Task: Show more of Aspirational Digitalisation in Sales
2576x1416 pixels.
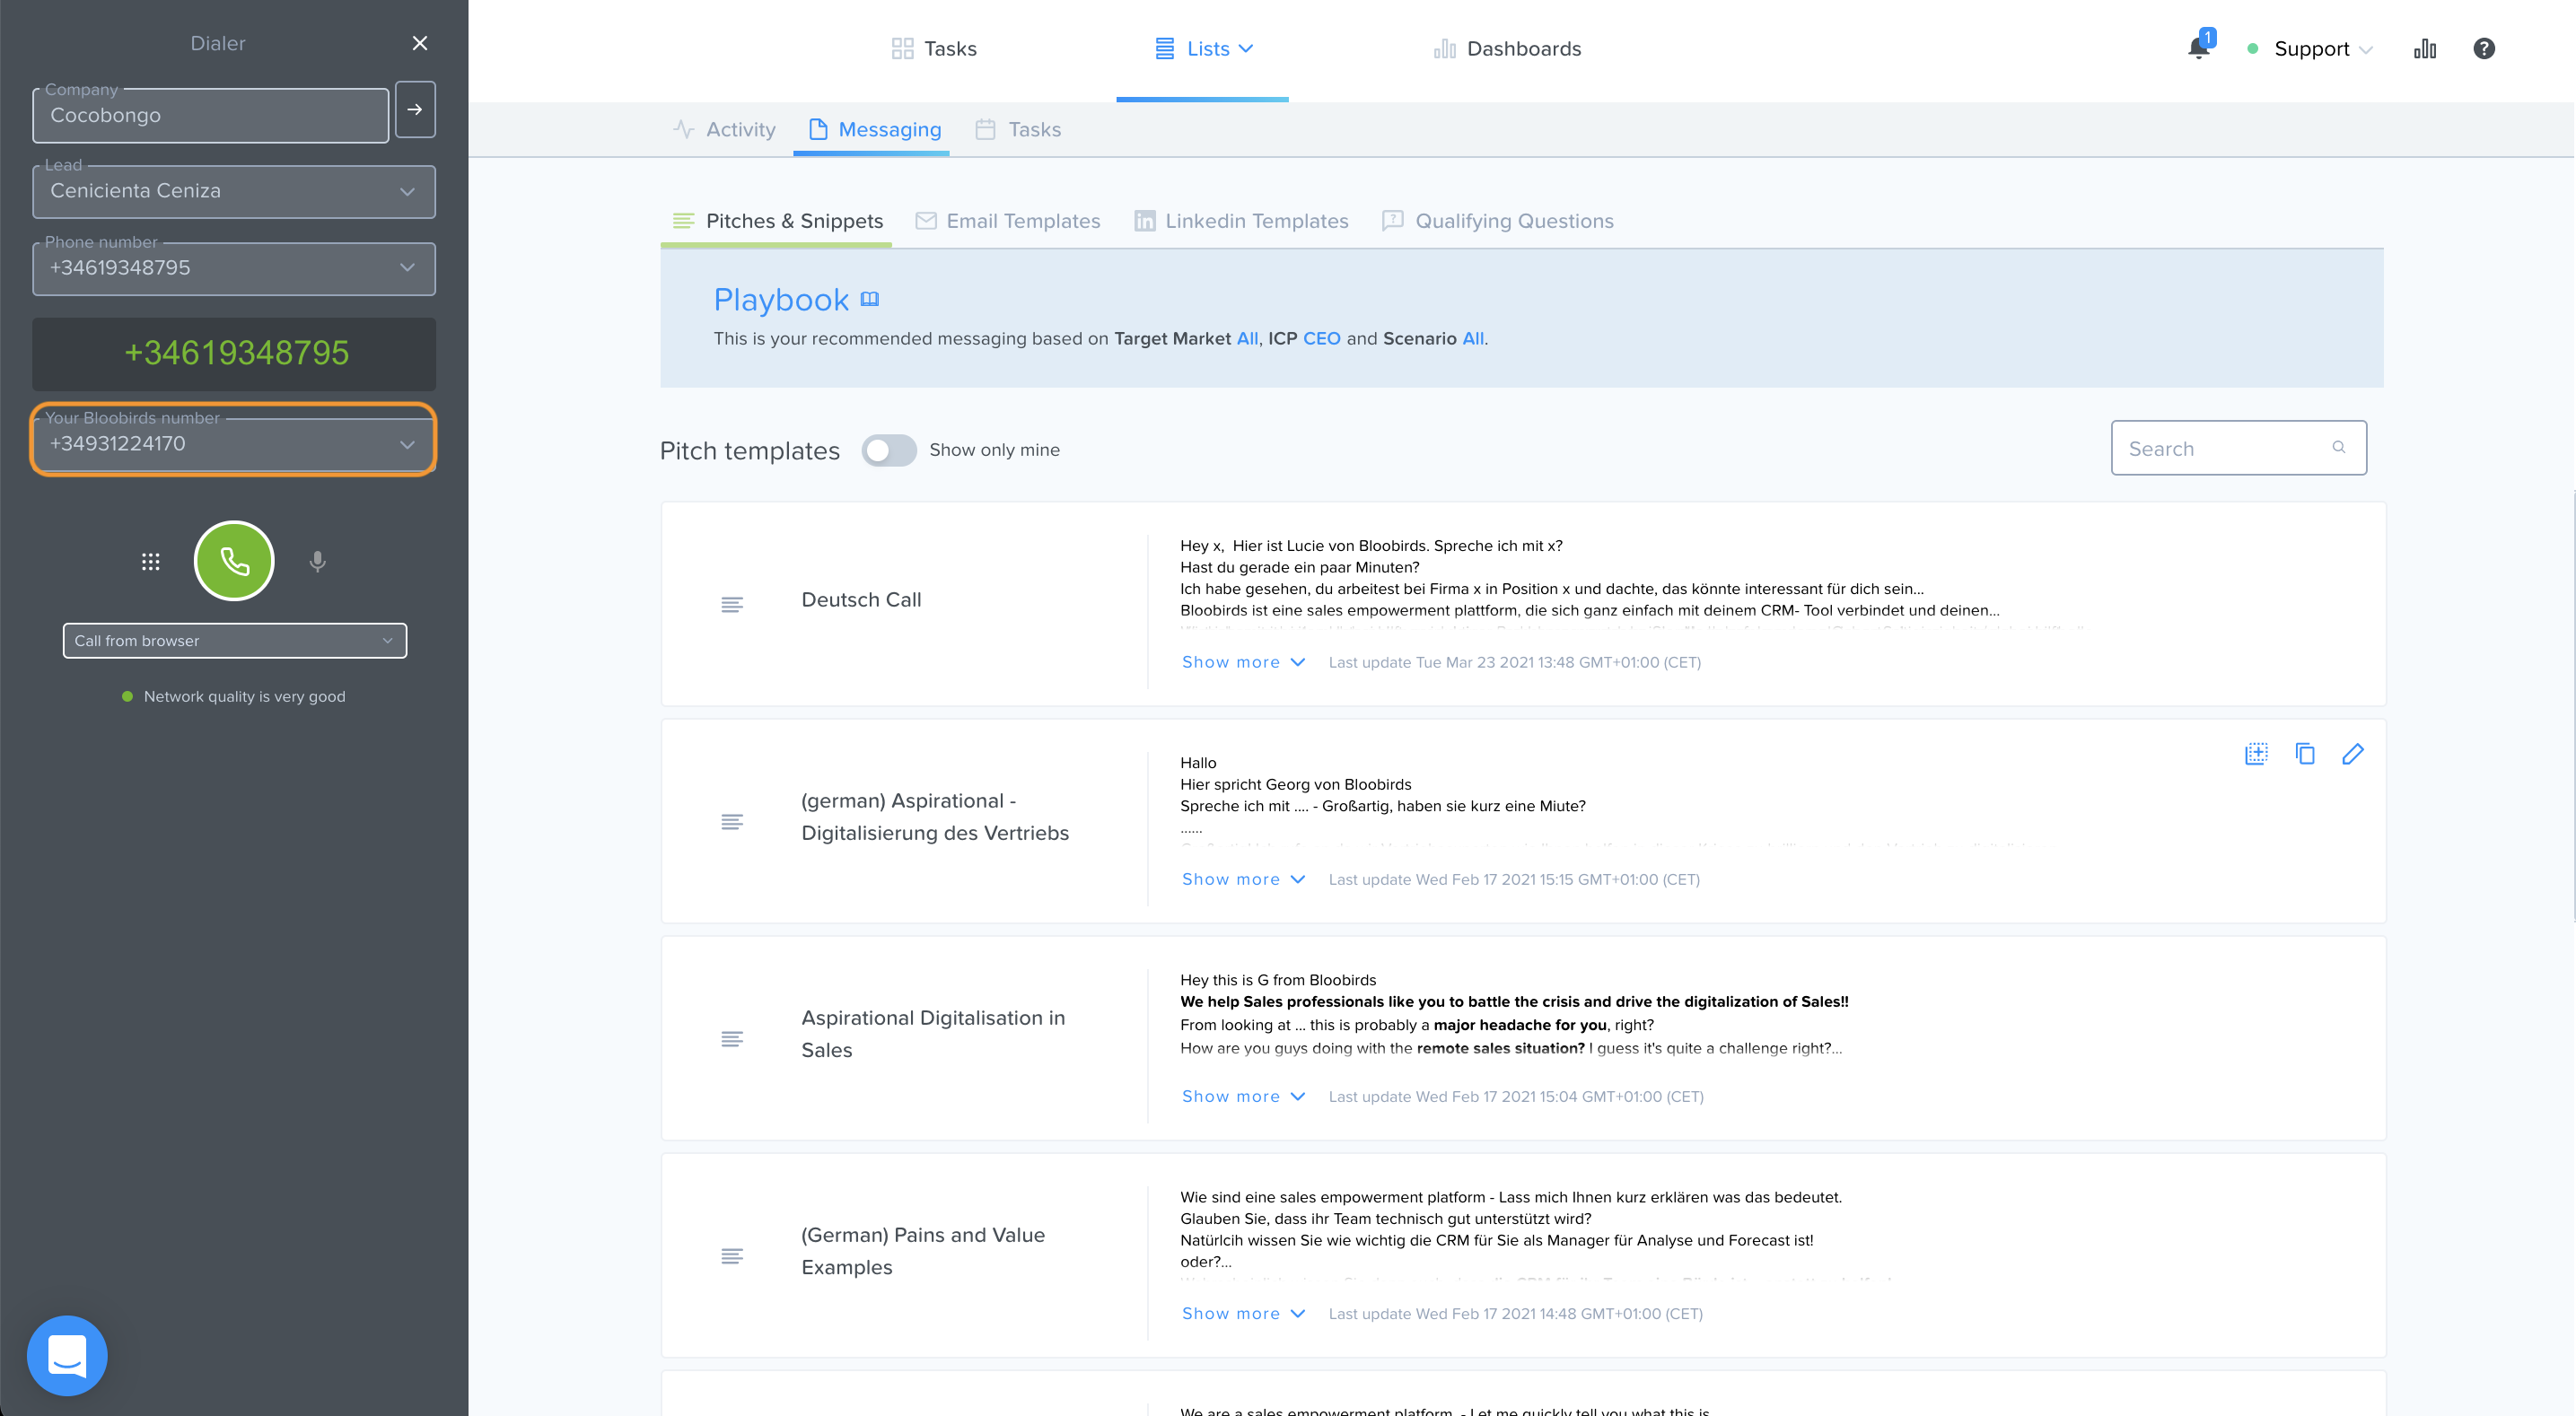Action: tap(1243, 1096)
